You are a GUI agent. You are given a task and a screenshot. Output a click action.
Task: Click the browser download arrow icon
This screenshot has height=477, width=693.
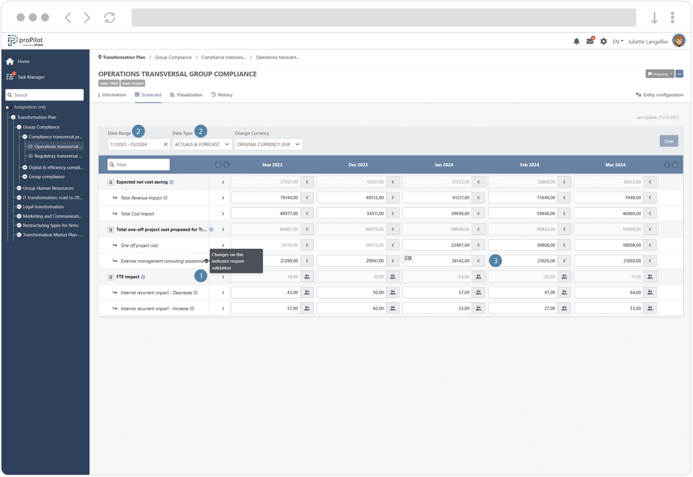tap(654, 17)
